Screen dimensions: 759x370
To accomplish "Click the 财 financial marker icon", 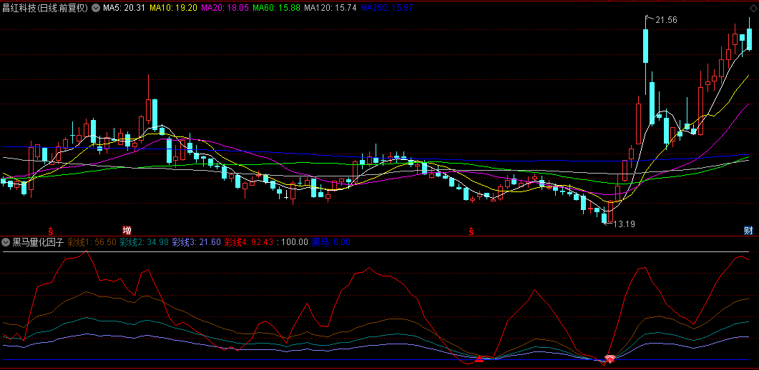I will click(748, 230).
